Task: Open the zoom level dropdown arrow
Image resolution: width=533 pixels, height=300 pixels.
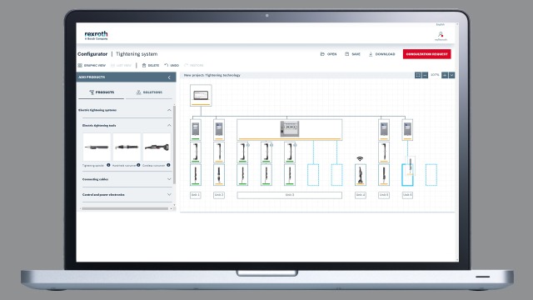Action: [x=451, y=75]
